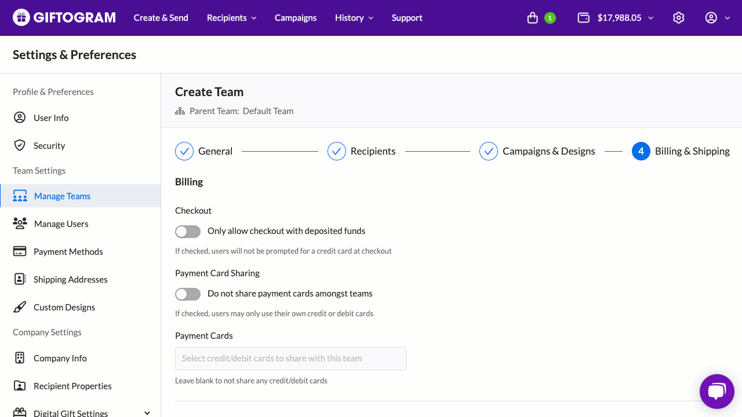Open Security in sidebar
This screenshot has width=742, height=417.
49,145
